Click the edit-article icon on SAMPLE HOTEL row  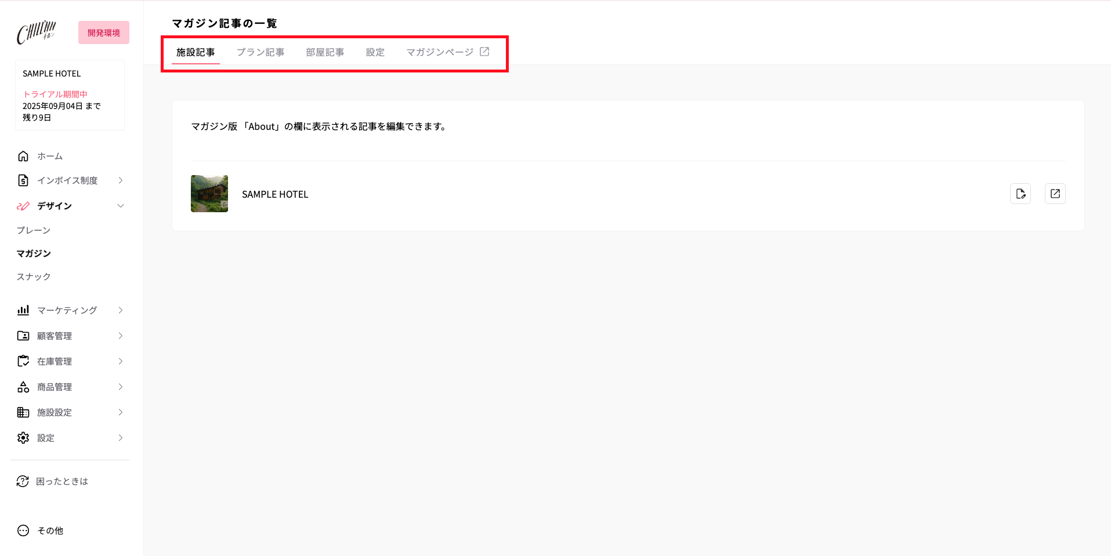1020,193
